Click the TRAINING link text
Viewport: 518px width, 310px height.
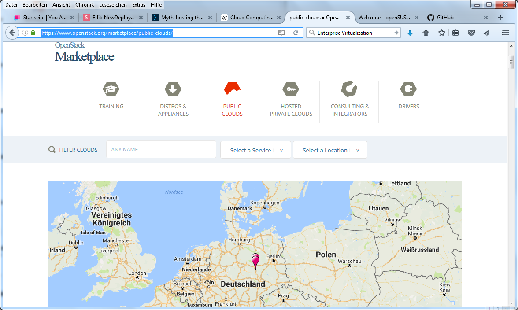click(111, 106)
